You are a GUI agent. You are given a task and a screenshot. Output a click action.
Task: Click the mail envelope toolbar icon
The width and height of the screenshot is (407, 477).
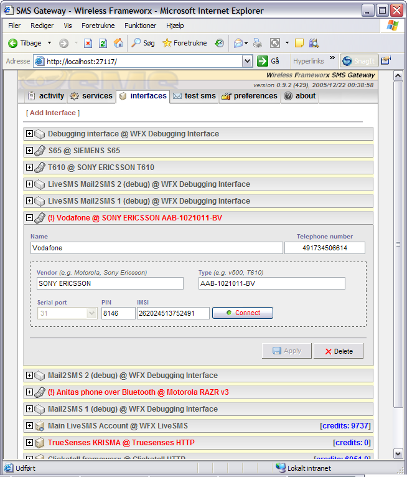point(238,43)
